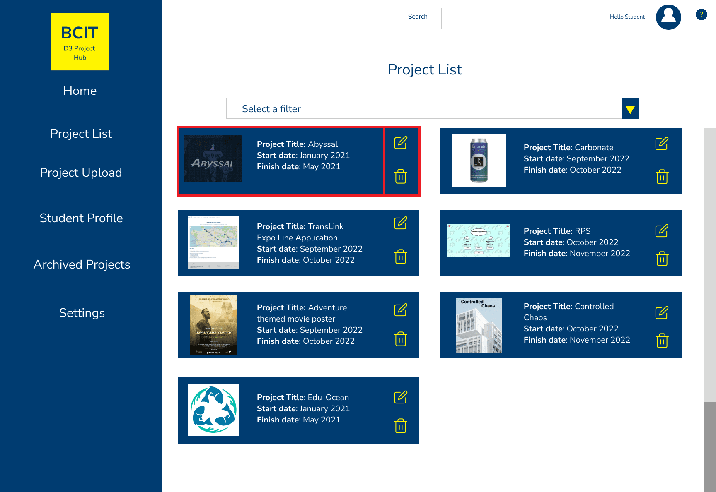Click the Edu-Ocean project thumbnail

(x=213, y=410)
